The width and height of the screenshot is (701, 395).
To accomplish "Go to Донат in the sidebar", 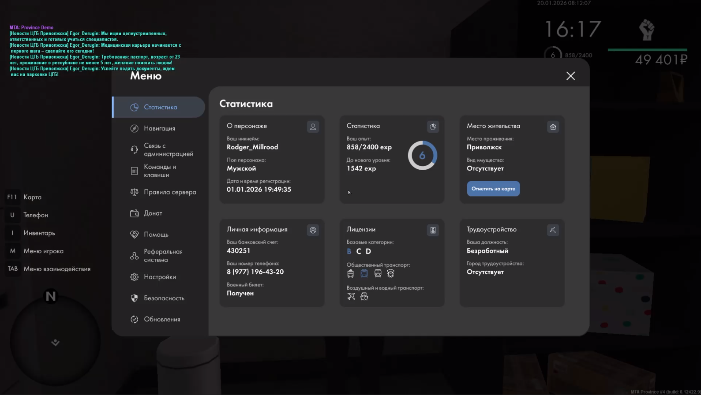I will coord(153,213).
